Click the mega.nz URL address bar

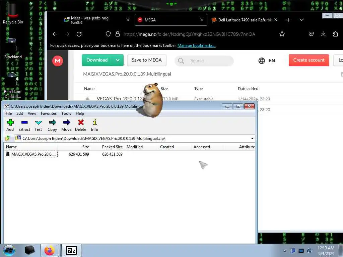189,34
